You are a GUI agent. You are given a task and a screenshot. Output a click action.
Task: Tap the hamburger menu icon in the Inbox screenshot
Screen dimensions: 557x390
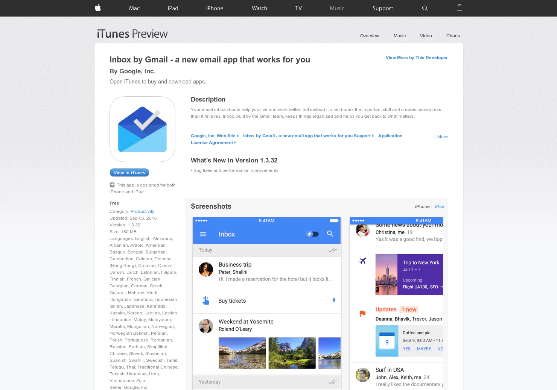pyautogui.click(x=203, y=234)
